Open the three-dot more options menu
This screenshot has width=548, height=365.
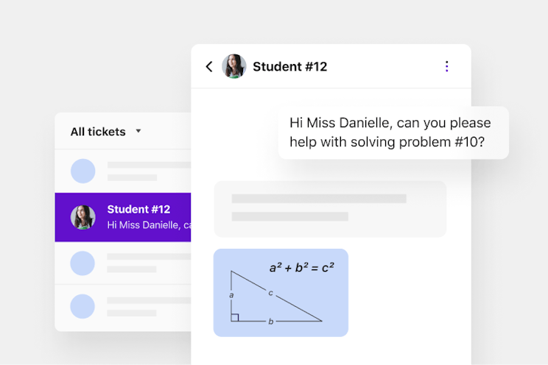point(446,67)
